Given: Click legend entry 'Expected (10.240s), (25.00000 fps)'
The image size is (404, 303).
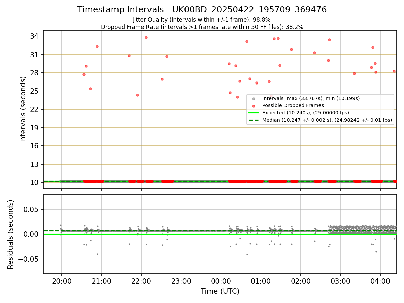Looking at the screenshot, I should (306, 113).
